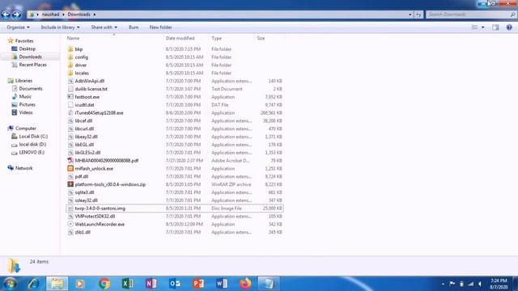This screenshot has height=291, width=518.
Task: Toggle the preview pane icon
Action: (495, 27)
